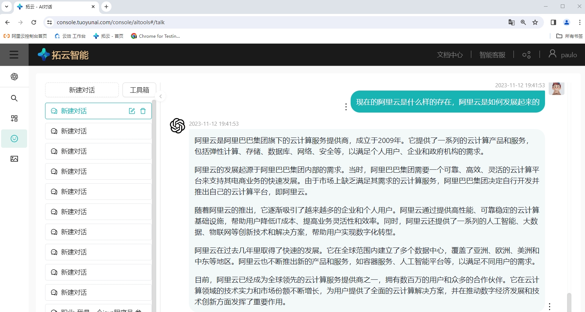Open the tab search dropdown arrow

click(7, 7)
